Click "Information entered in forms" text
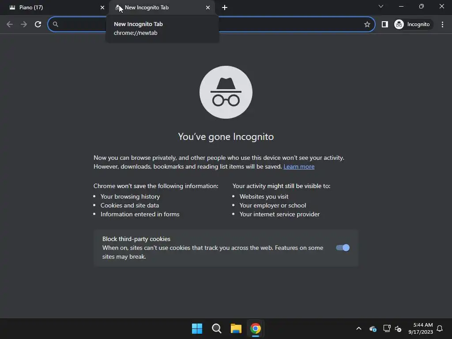Screen dimensions: 452x339 [x=140, y=214]
